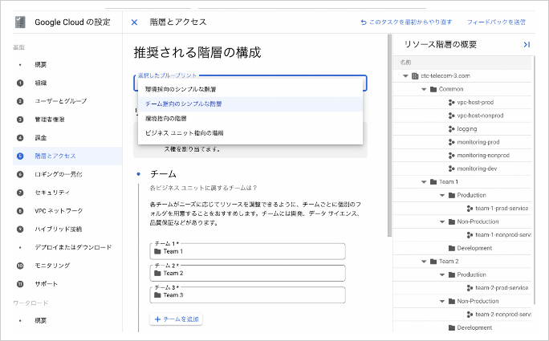Click the Google Cloud setup checklist icon

pyautogui.click(x=20, y=22)
